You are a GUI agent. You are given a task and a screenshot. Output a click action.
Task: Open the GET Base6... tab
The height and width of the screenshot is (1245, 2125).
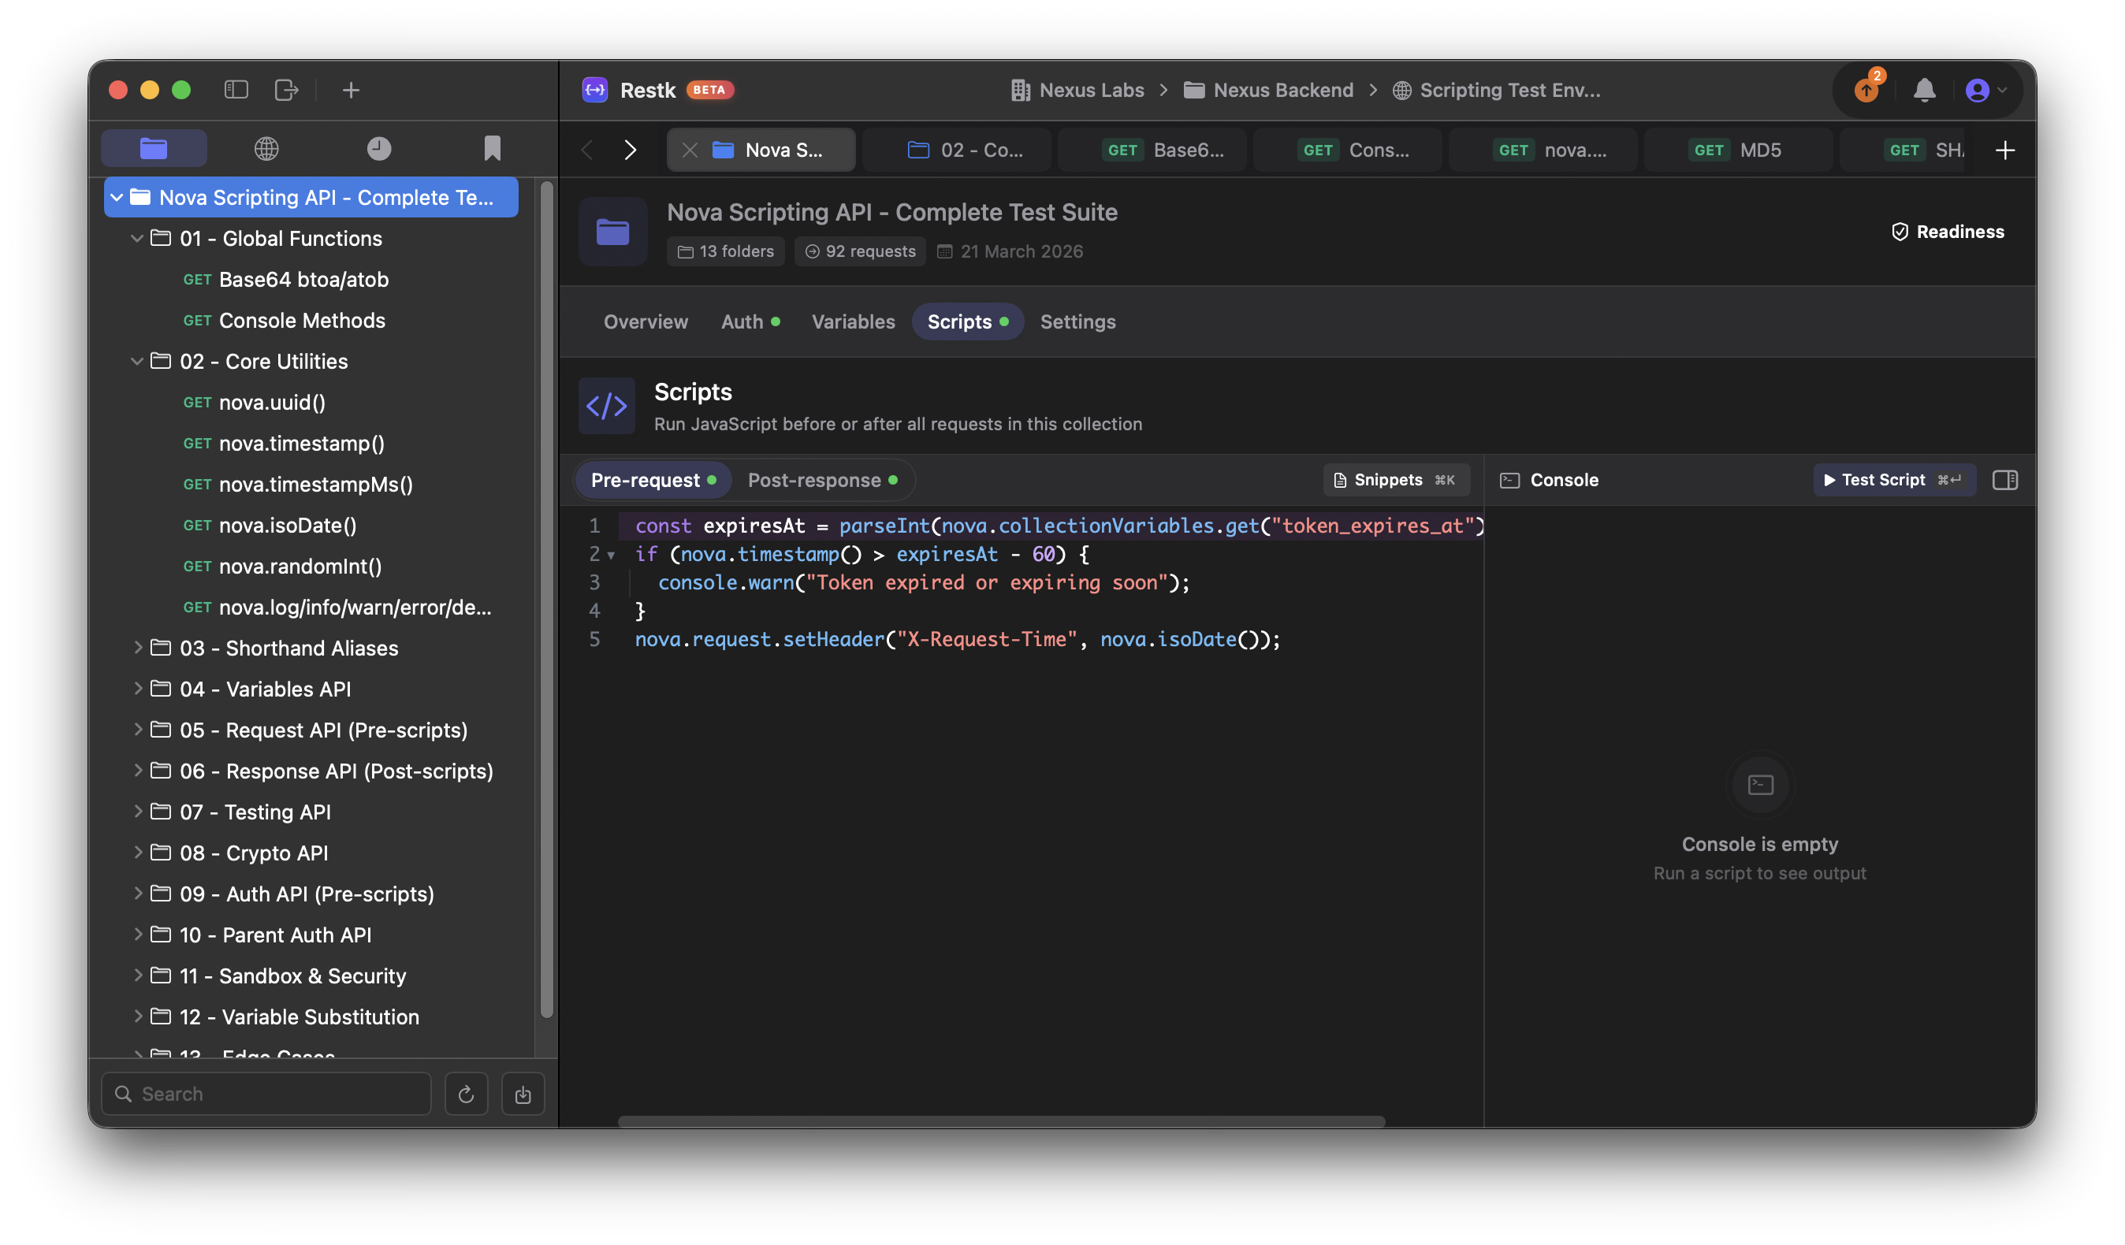click(1152, 150)
